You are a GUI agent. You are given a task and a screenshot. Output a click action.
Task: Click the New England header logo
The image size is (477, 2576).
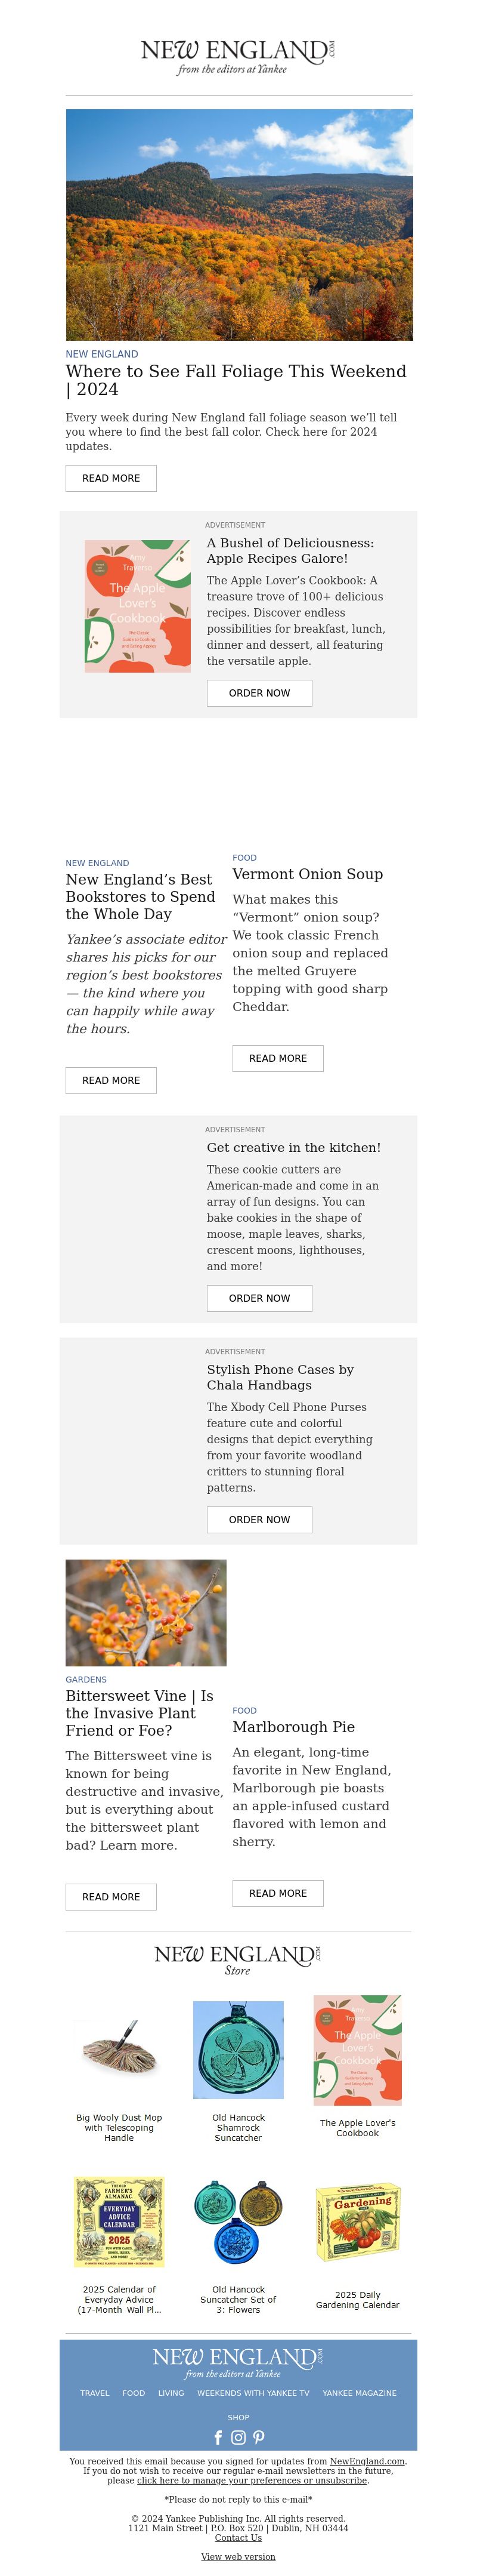point(238,57)
